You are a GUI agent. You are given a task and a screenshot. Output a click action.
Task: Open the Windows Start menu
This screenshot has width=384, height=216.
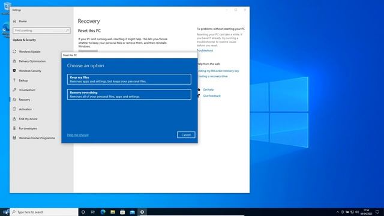[x=5, y=212]
